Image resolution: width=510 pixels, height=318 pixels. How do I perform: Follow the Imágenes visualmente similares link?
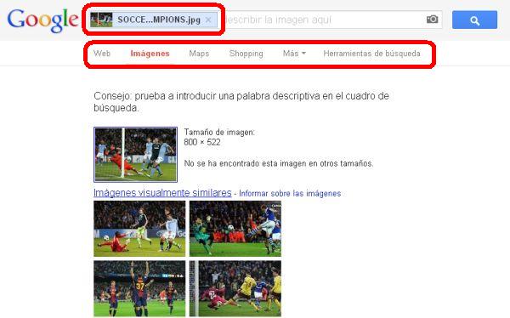162,193
